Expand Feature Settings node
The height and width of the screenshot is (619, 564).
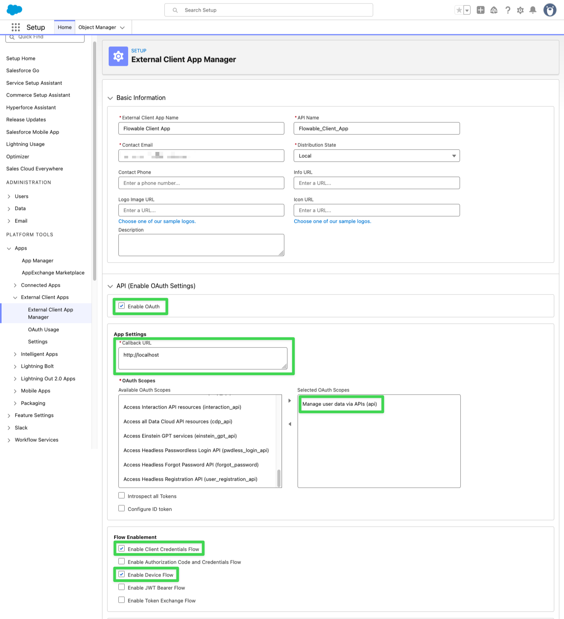click(x=9, y=416)
